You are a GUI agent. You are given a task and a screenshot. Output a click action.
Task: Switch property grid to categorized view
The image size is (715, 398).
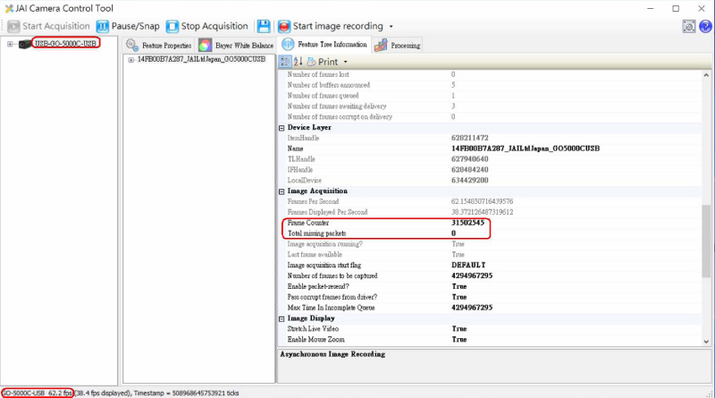285,62
